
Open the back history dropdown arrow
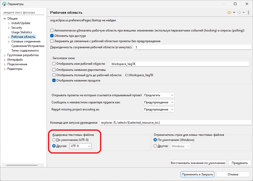point(234,12)
